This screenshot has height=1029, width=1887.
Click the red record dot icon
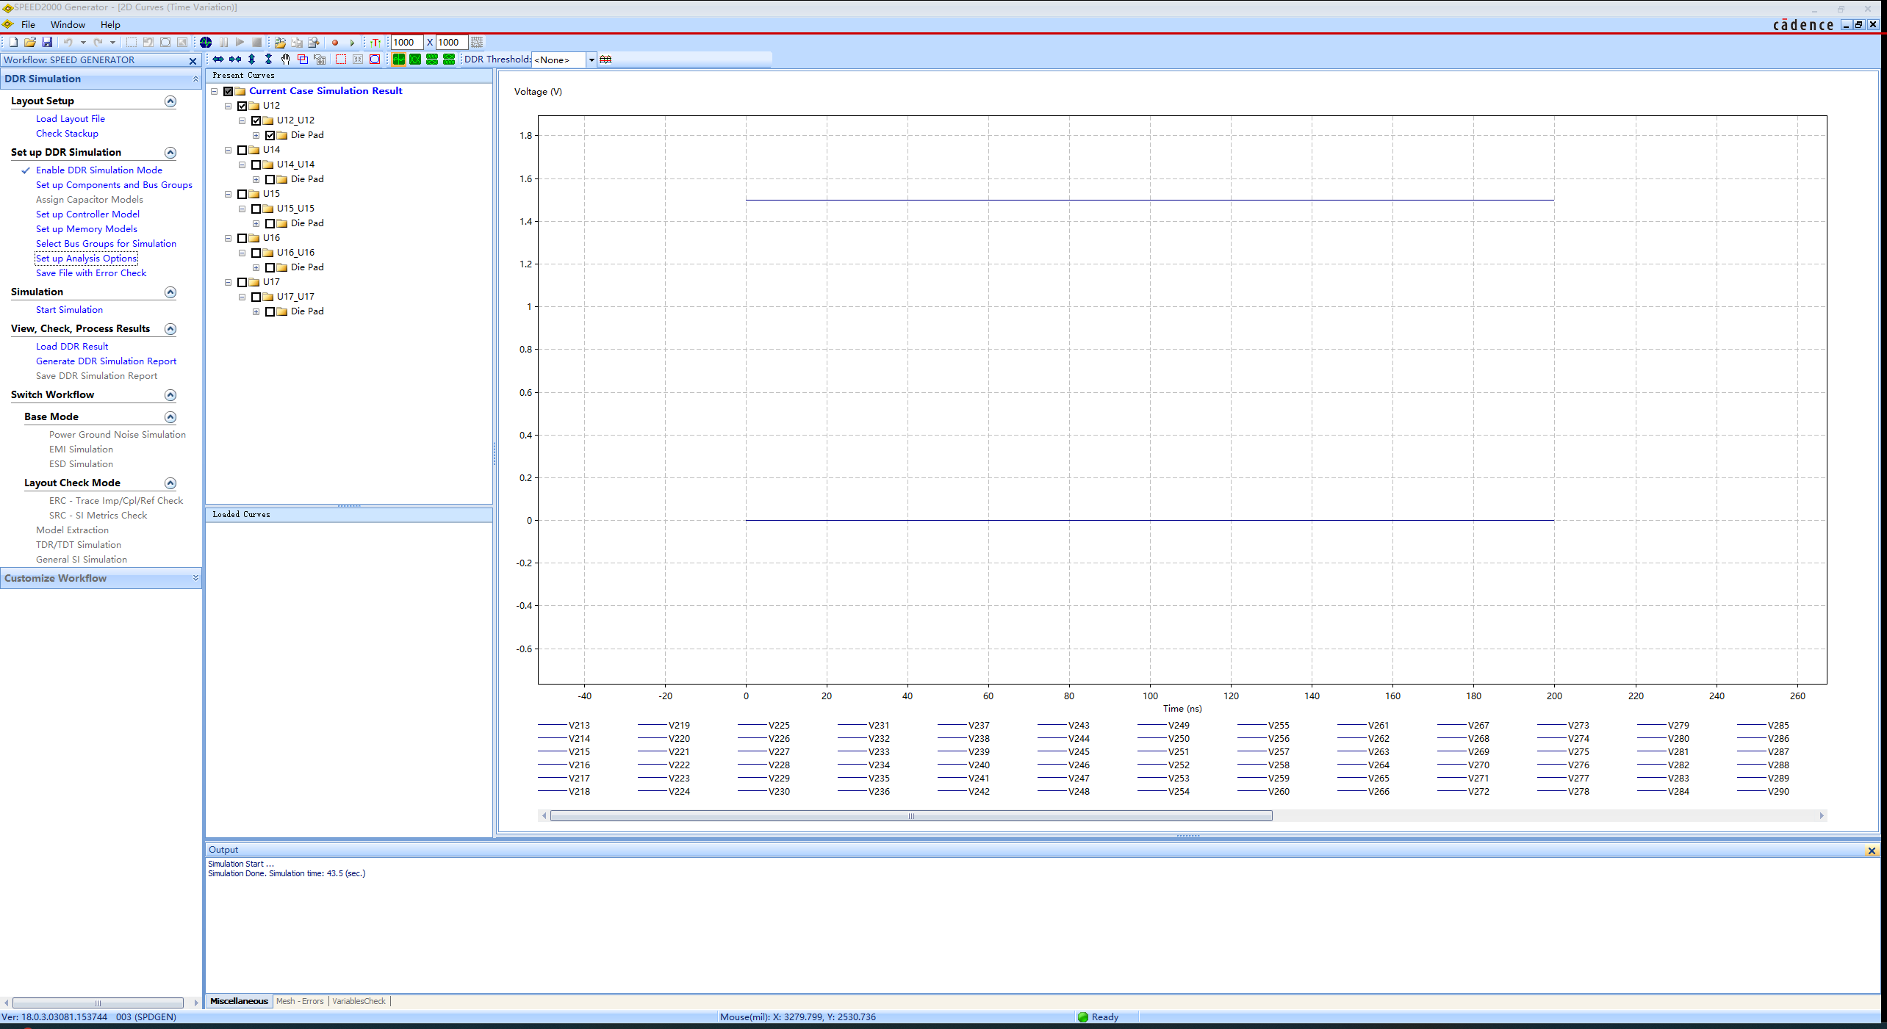coord(335,43)
